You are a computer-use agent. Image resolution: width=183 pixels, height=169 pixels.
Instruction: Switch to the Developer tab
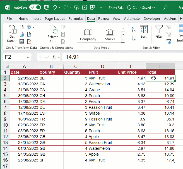(x=152, y=19)
